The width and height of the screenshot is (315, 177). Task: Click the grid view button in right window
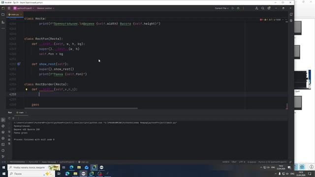pos(302,167)
